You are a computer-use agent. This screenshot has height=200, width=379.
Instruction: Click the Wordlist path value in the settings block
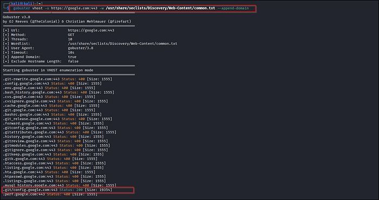click(x=122, y=44)
